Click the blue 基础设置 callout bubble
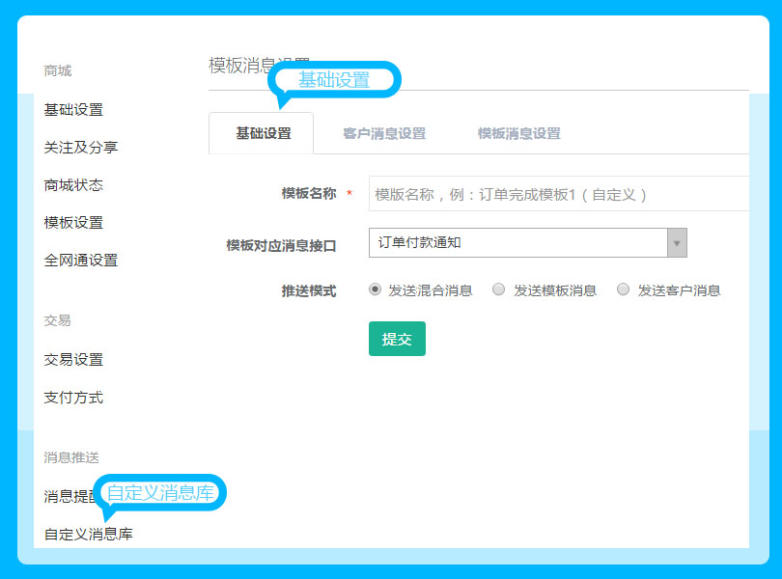The height and width of the screenshot is (579, 782). coord(334,81)
